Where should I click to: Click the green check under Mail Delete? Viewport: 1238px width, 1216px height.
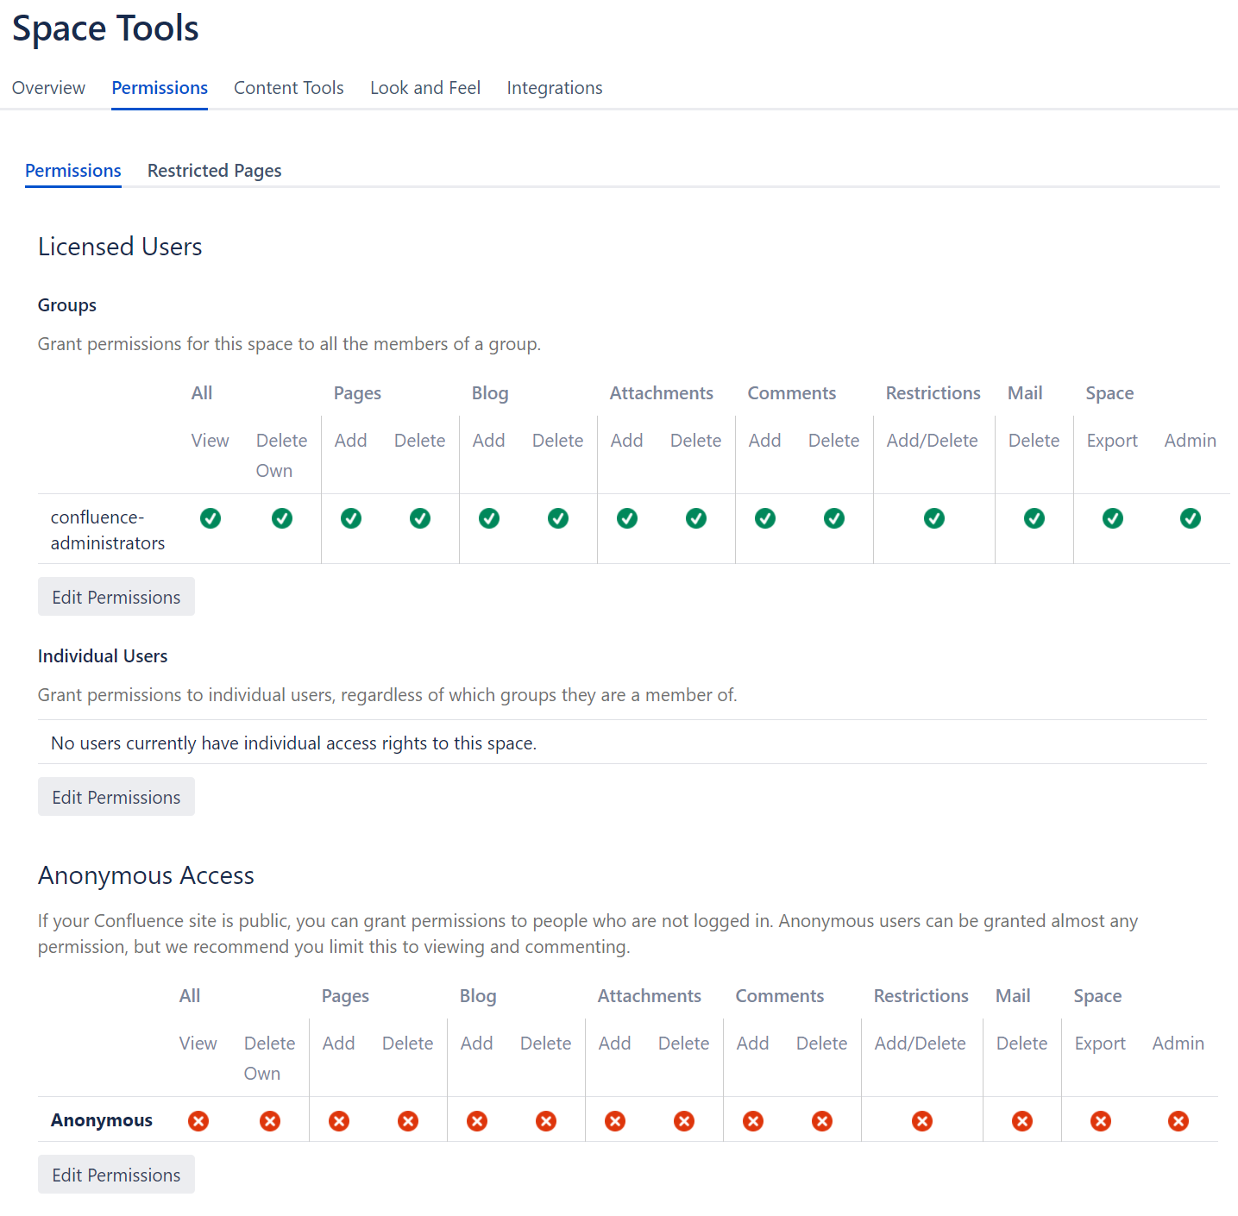coord(1034,518)
